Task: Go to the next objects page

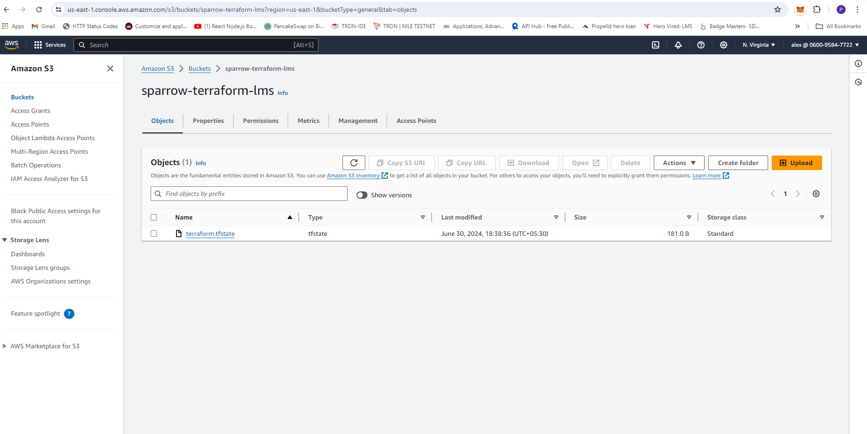Action: (798, 194)
